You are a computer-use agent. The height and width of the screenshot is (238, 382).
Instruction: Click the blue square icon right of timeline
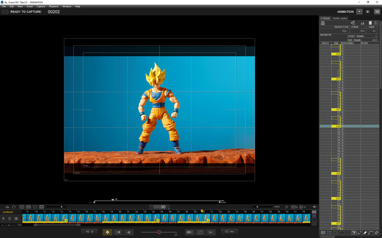tap(314, 216)
